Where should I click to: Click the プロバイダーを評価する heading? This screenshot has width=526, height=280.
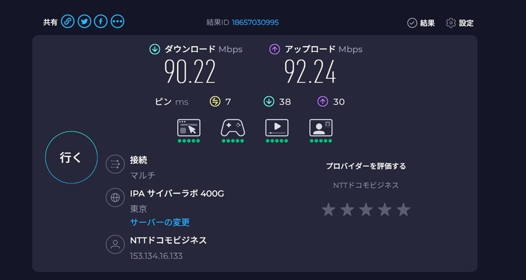[366, 166]
